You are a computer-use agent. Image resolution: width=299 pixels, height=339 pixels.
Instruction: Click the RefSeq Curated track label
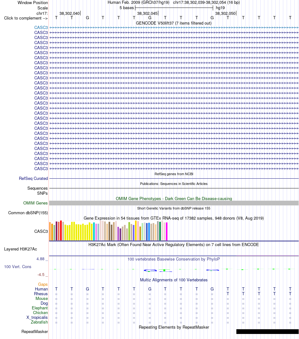click(33, 179)
